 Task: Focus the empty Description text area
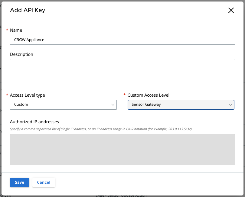(122, 74)
